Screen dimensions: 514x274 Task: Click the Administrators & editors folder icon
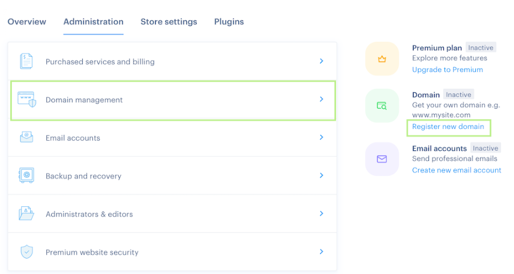pos(26,214)
